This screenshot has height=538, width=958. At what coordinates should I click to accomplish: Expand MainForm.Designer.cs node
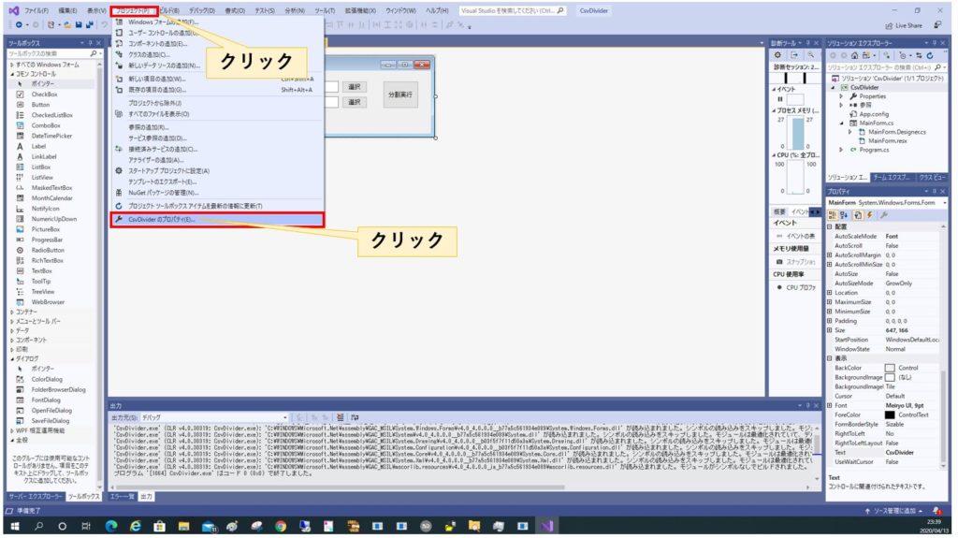click(x=849, y=132)
